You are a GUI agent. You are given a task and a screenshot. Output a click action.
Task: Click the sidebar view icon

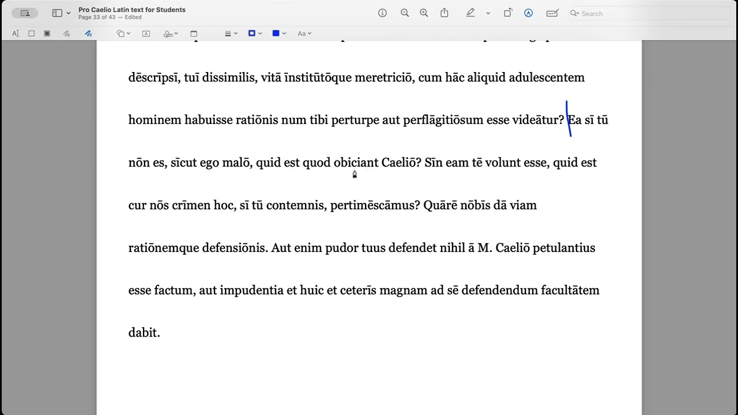point(57,13)
